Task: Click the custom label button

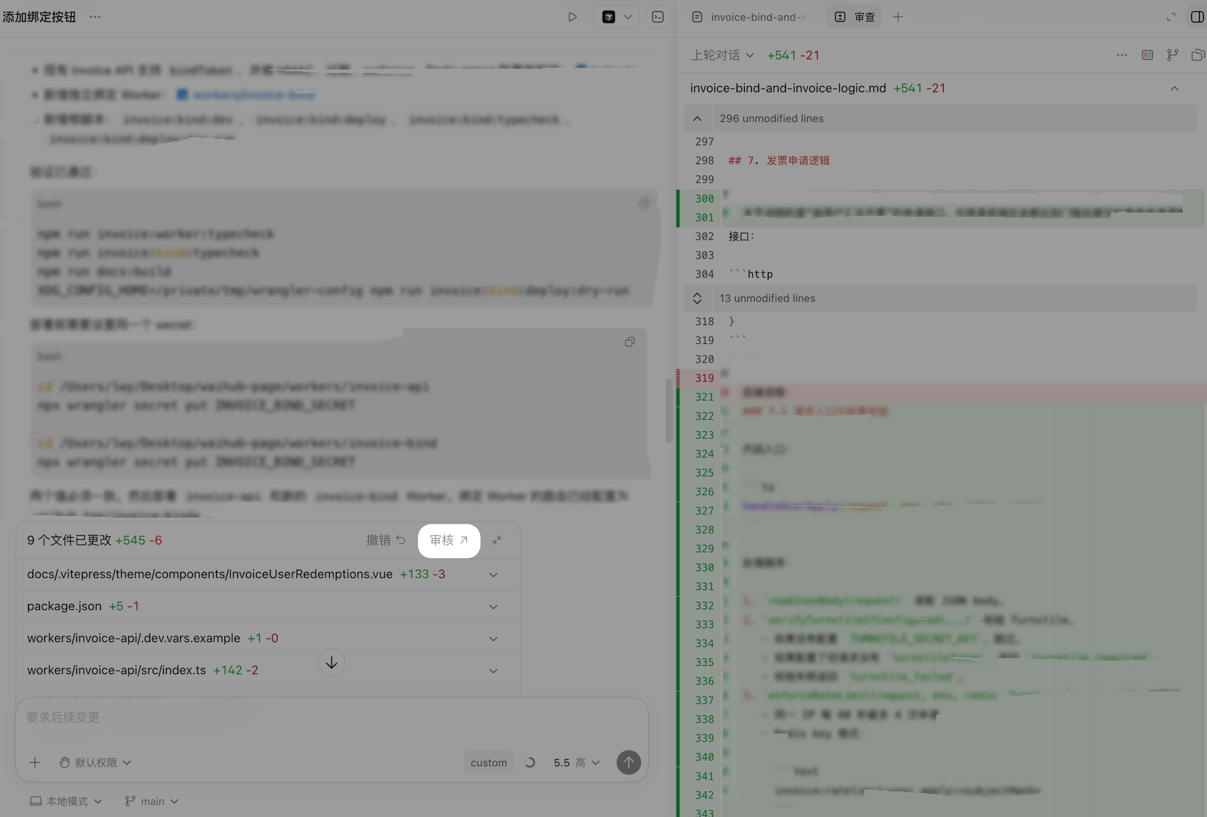Action: coord(489,762)
